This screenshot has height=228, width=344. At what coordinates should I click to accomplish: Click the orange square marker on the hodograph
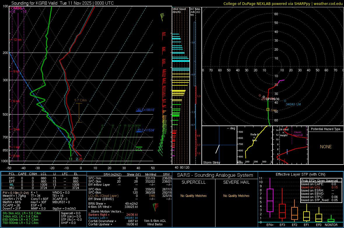[268, 109]
